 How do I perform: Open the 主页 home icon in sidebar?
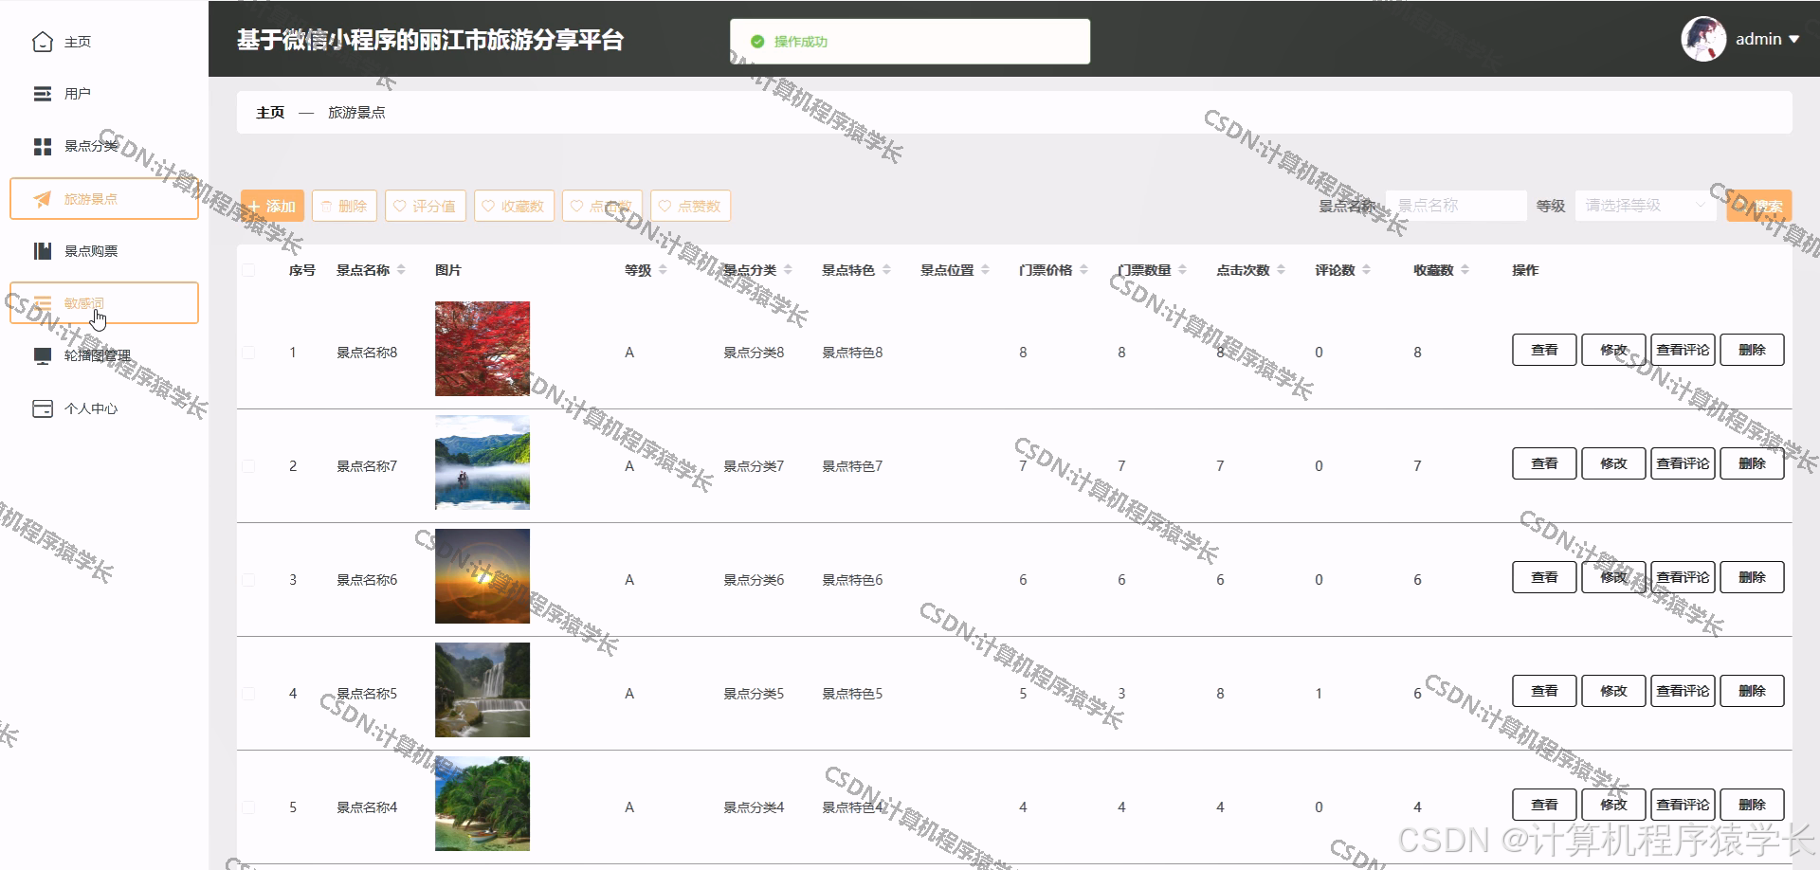tap(43, 42)
